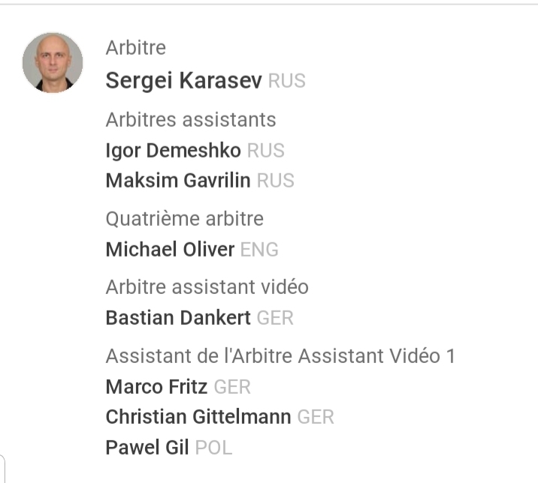Click the "Quatrième arbitre" heading
Viewport: 538px width, 483px height.
[x=184, y=219]
